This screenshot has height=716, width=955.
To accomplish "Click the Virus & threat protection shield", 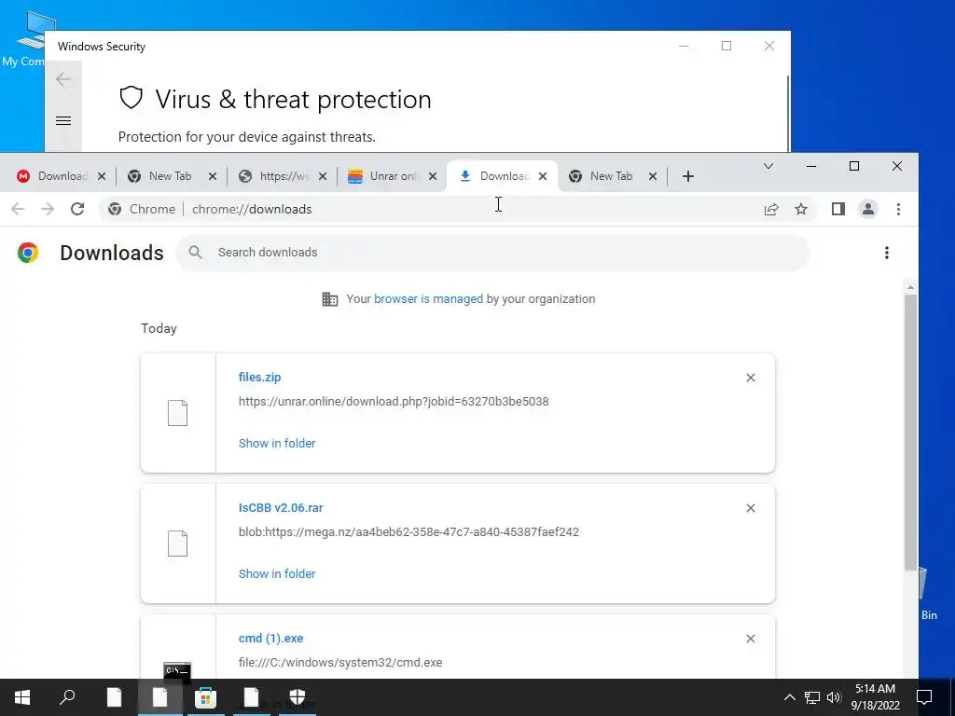I will coord(131,98).
